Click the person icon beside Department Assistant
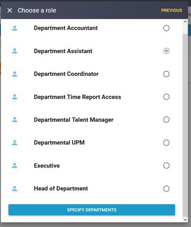This screenshot has height=227, width=191. tap(15, 51)
